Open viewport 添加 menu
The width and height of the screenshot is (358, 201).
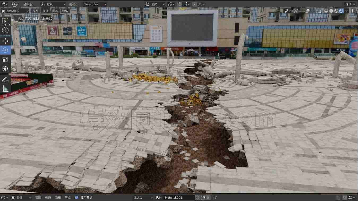coord(55,11)
